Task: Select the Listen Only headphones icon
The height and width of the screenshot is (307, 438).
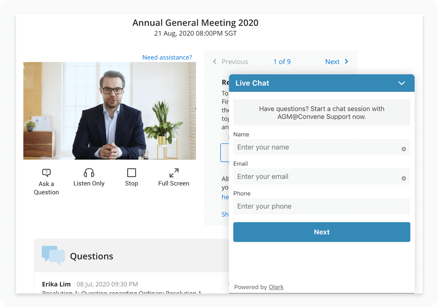Action: 89,173
